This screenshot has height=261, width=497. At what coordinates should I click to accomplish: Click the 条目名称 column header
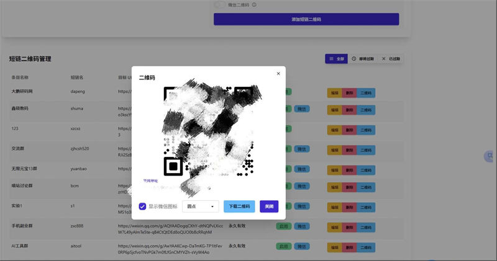(x=20, y=77)
